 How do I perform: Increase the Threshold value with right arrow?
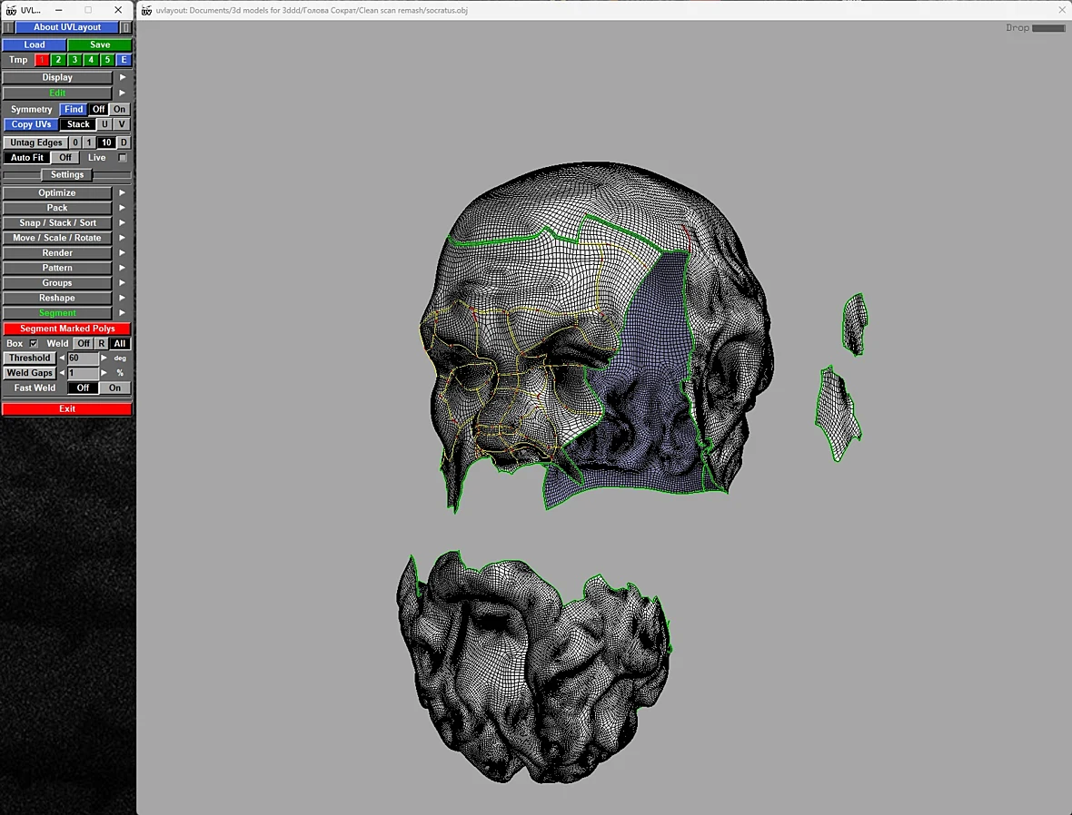[104, 358]
